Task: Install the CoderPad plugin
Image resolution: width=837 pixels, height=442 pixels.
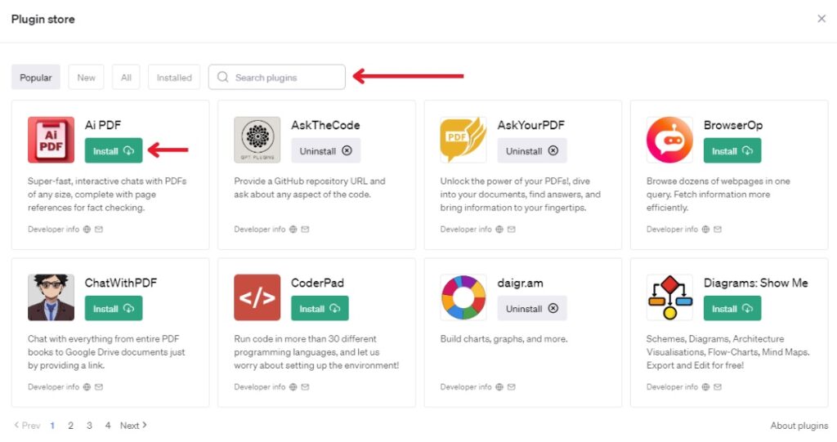Action: [320, 308]
